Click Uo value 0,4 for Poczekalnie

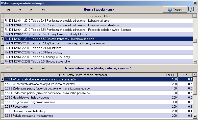185,107
